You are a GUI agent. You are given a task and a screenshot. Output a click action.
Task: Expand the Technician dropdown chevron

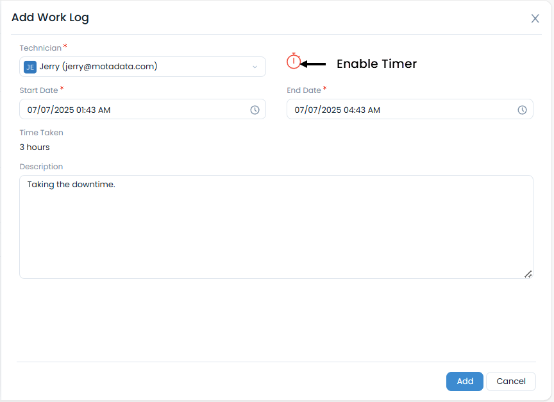pos(255,67)
